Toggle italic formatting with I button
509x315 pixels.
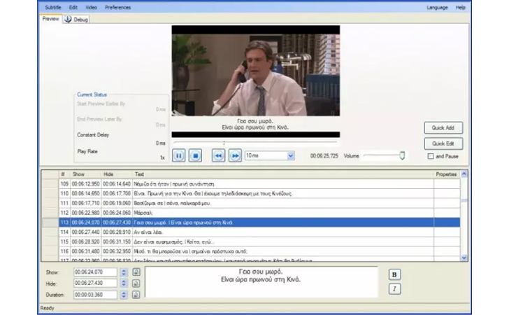pos(394,288)
